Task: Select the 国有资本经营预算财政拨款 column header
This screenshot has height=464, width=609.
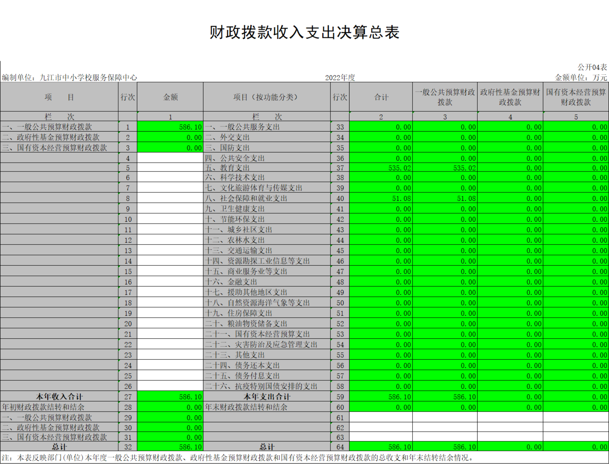Action: click(x=576, y=97)
